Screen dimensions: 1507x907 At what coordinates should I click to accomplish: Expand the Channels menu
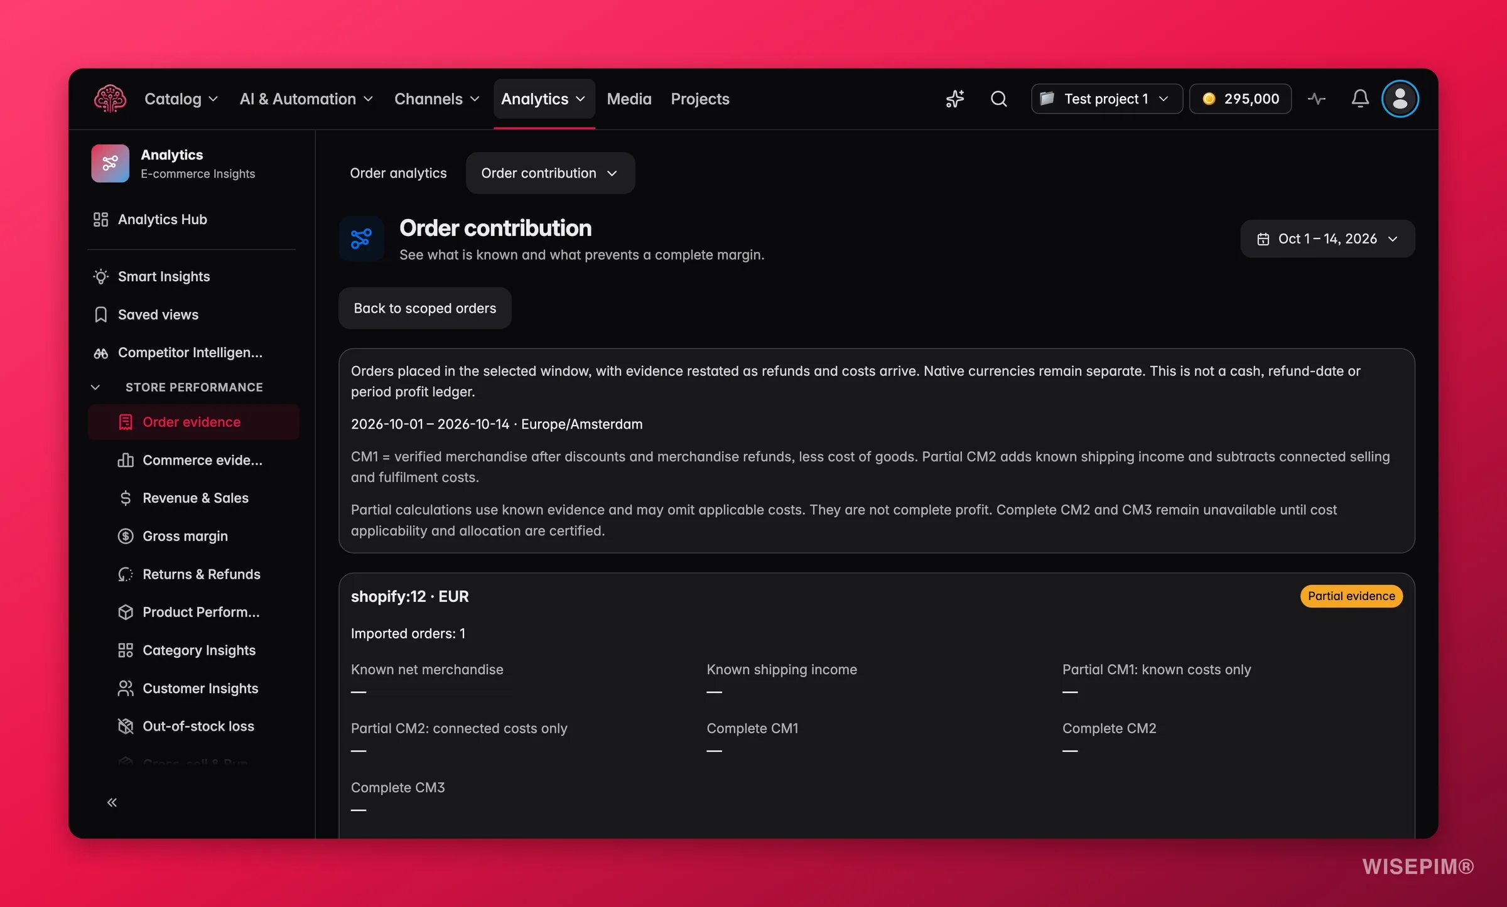point(437,99)
